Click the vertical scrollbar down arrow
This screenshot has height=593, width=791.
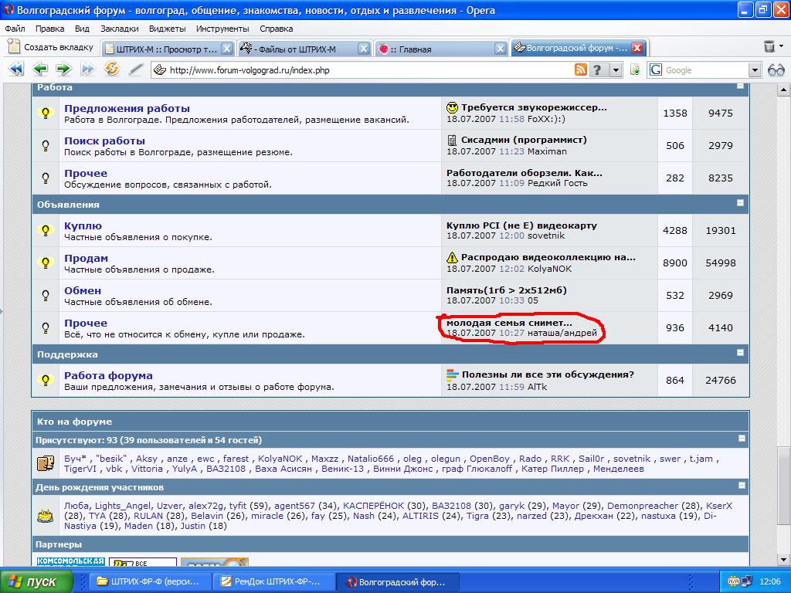pos(783,559)
